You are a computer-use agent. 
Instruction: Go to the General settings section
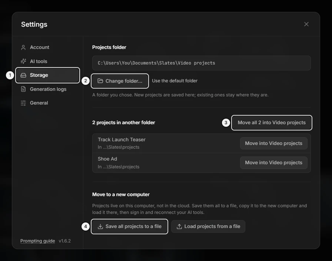48,103
